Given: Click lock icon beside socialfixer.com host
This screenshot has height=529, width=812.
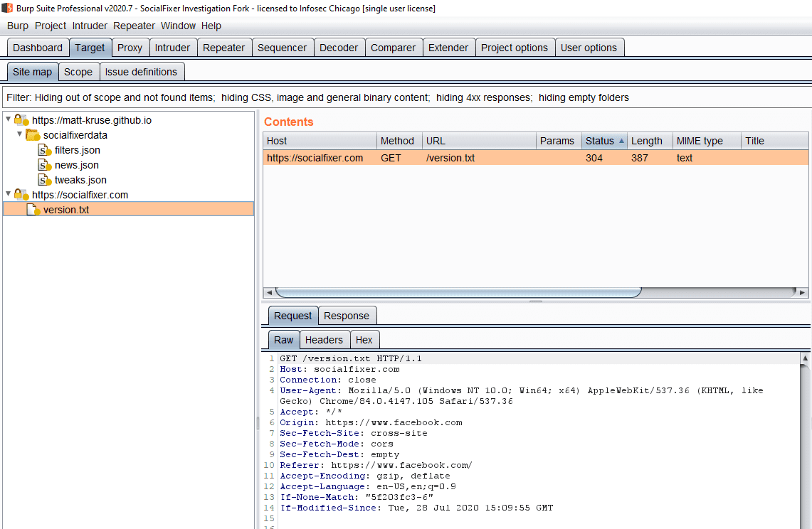Looking at the screenshot, I should [21, 195].
